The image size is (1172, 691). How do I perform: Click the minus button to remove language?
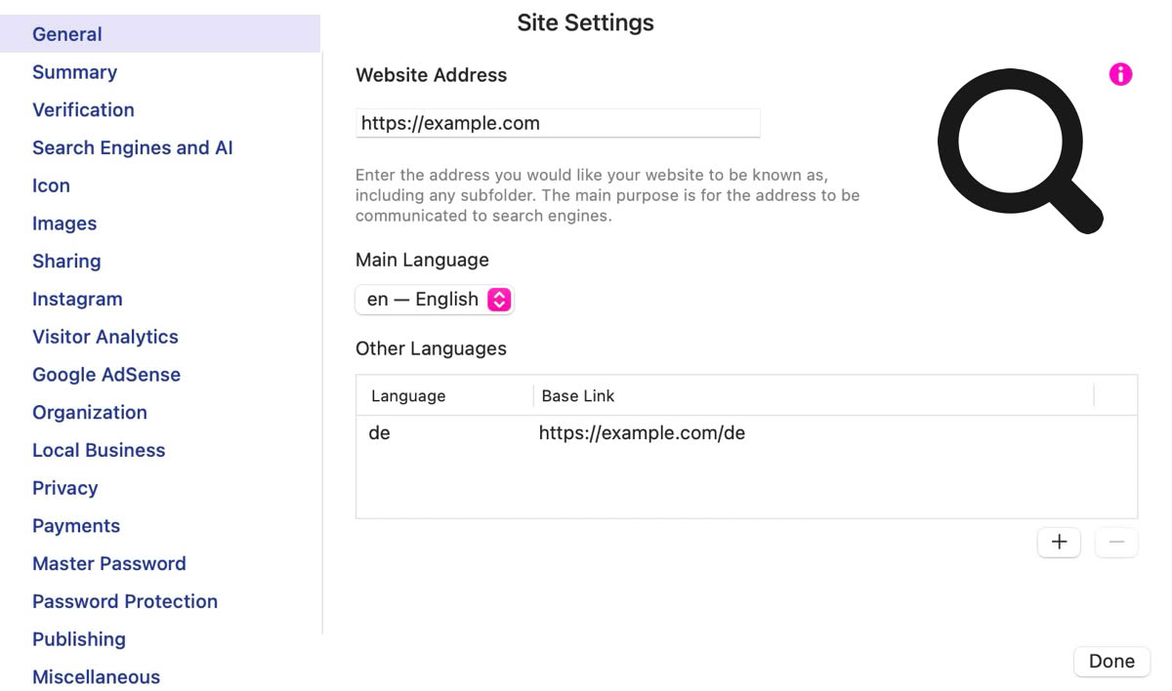click(1116, 543)
